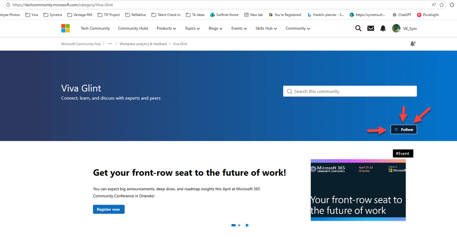Open the Reflektive bookmark folder
The width and height of the screenshot is (457, 237).
(x=136, y=15)
